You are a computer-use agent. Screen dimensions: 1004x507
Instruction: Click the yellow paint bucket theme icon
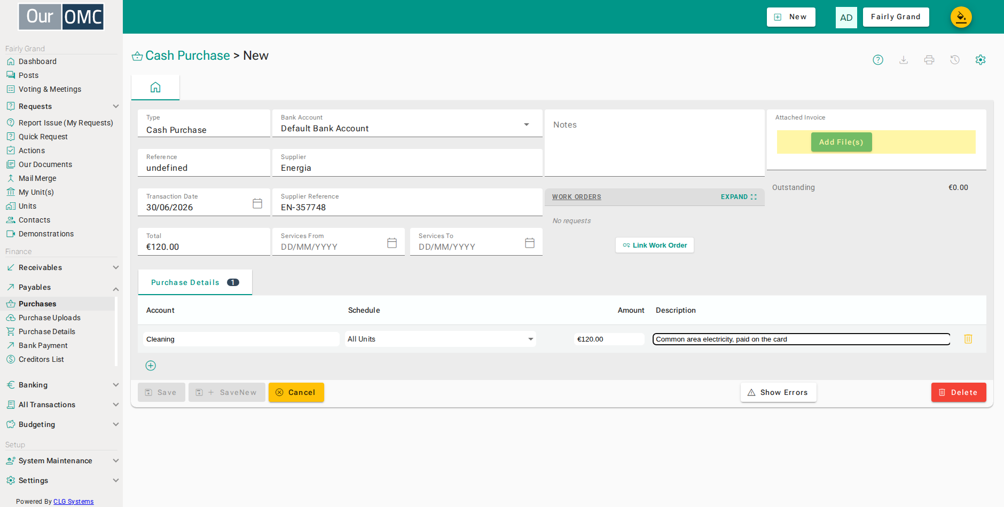pos(961,17)
